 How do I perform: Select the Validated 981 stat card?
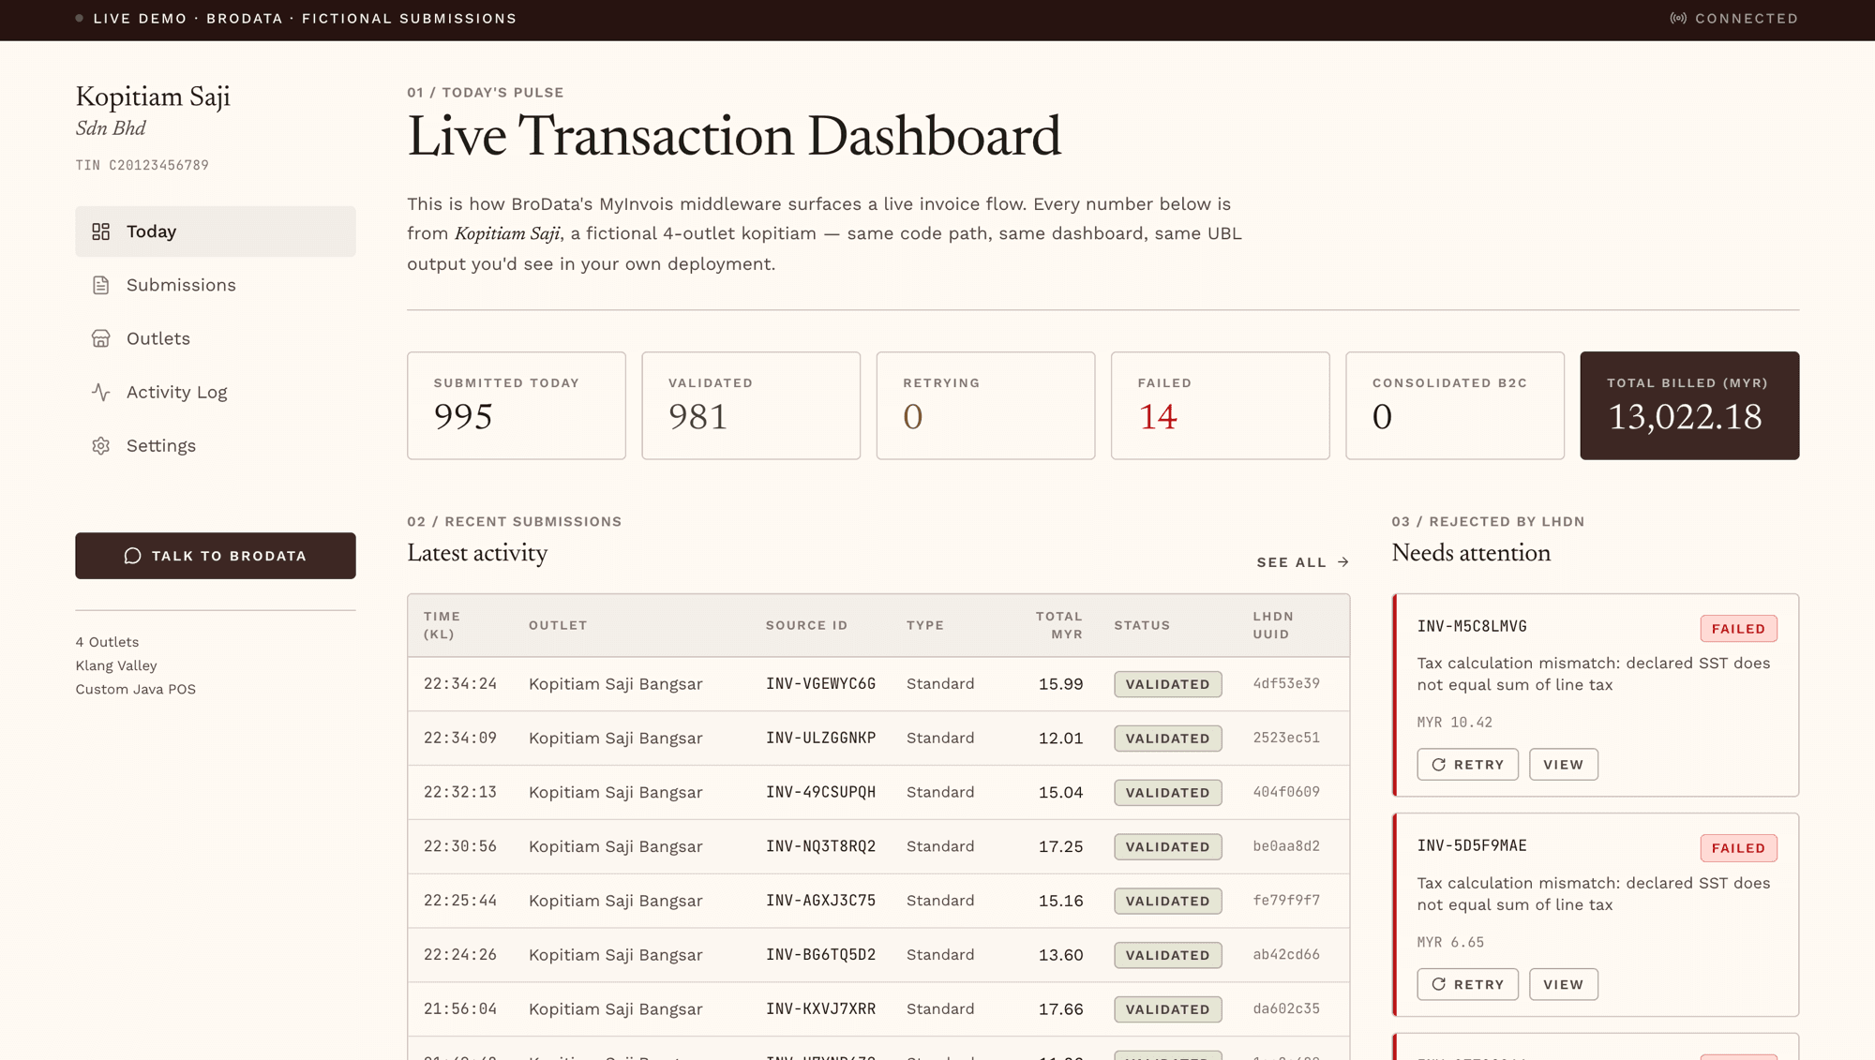[751, 406]
